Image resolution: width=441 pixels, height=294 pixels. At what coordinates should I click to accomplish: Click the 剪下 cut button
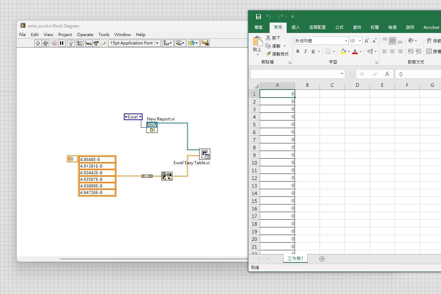(x=273, y=38)
